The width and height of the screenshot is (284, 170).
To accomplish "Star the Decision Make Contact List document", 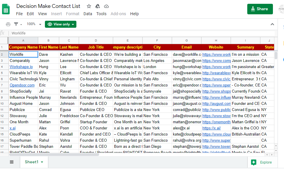I will pyautogui.click(x=89, y=6).
